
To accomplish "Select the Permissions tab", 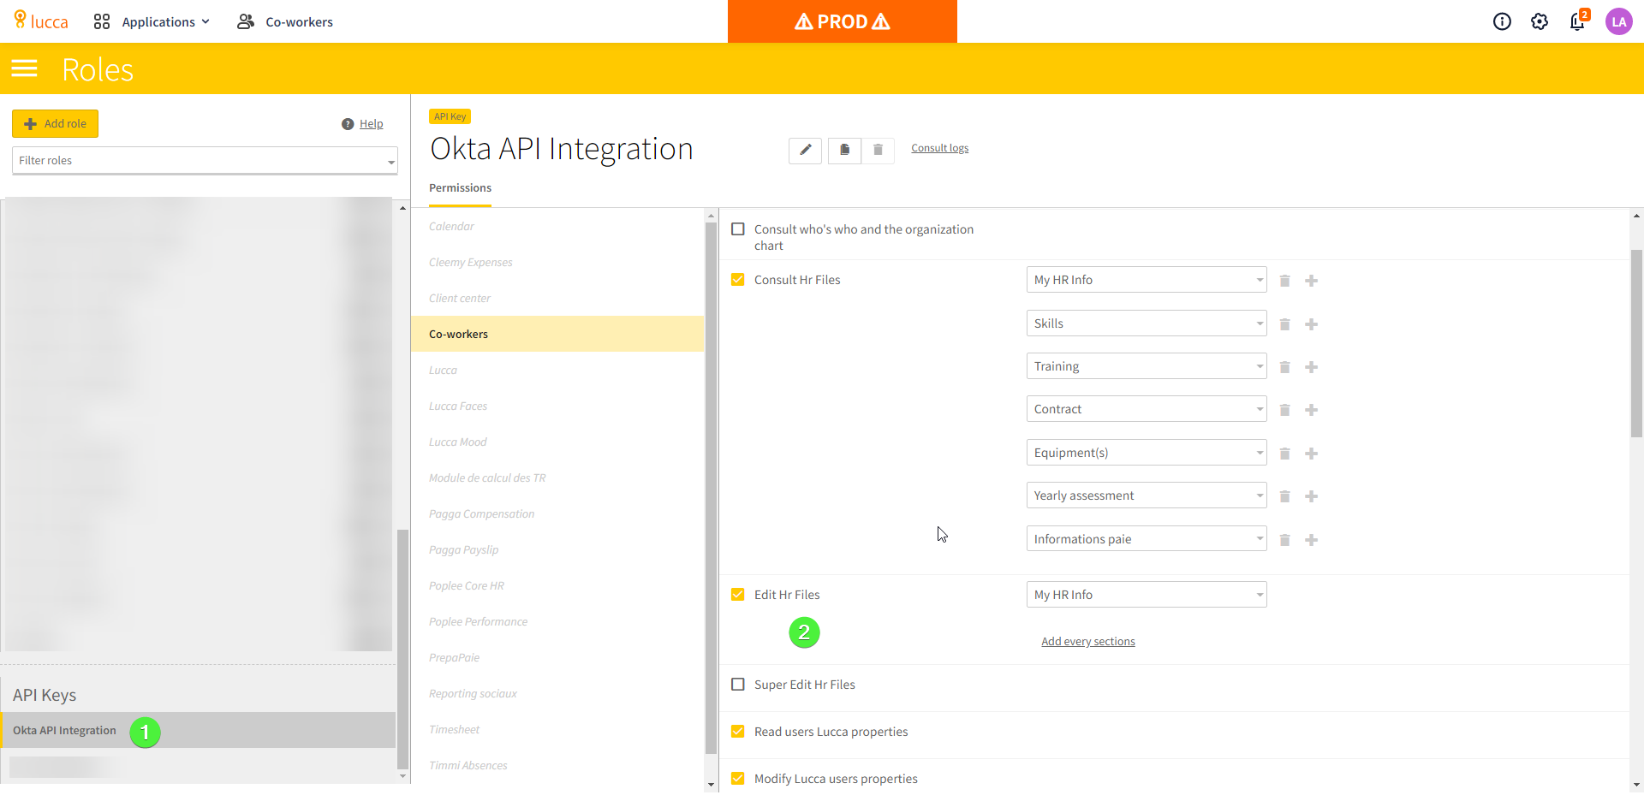I will pos(460,188).
